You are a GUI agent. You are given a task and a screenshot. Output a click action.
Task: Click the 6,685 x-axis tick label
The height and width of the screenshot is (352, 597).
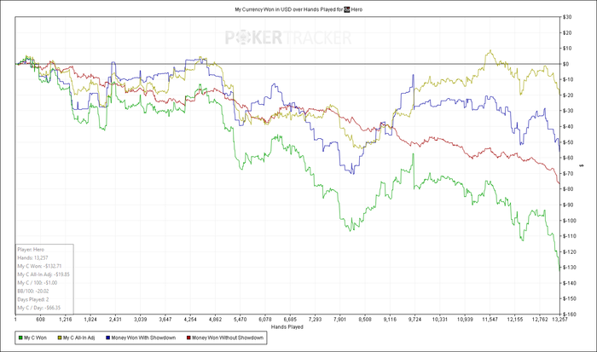pos(290,320)
